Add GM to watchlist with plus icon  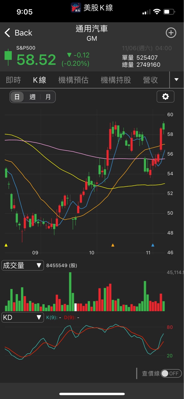[x=171, y=33]
